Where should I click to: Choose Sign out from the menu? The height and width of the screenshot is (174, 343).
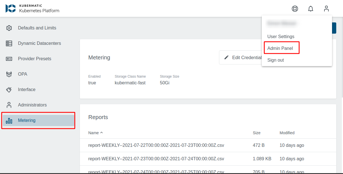(x=276, y=60)
